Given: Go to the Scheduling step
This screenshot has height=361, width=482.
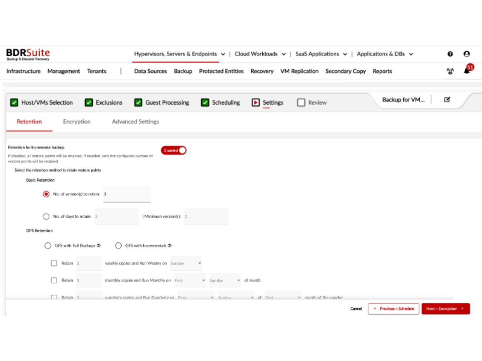Looking at the screenshot, I should [x=221, y=103].
